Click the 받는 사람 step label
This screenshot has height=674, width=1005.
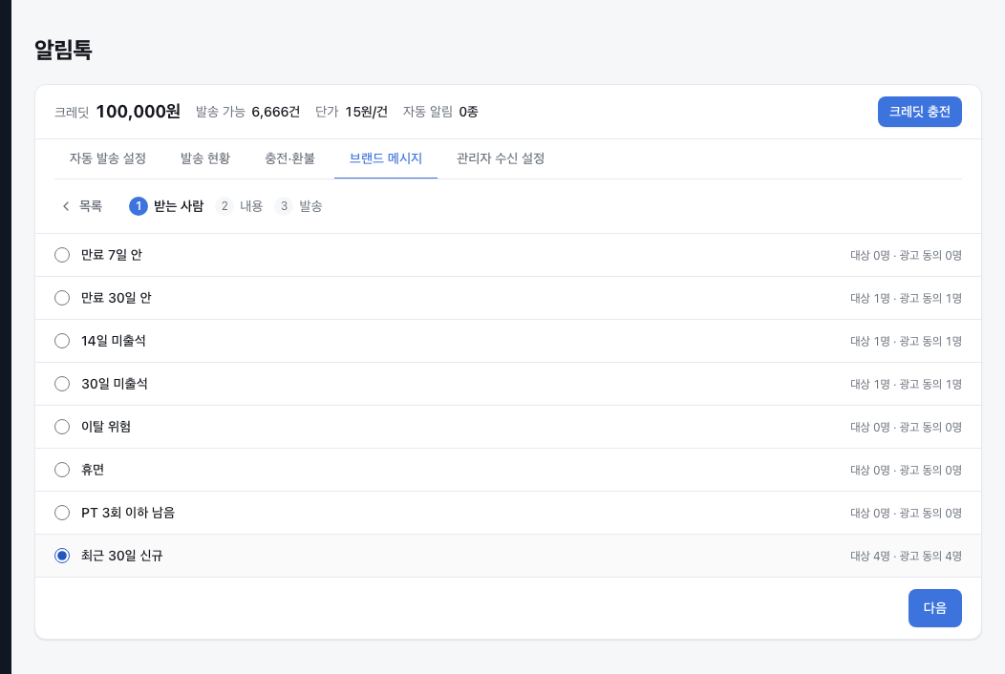coord(179,206)
